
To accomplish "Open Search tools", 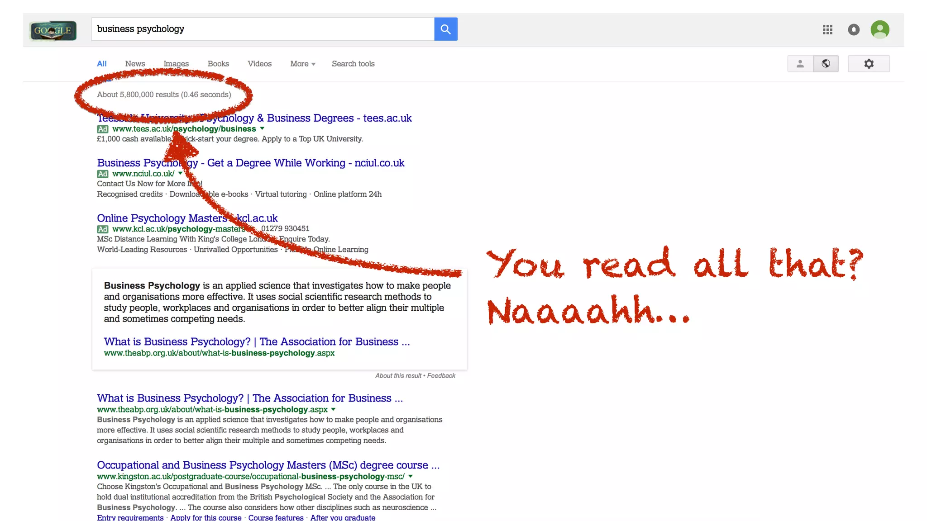I will [353, 64].
